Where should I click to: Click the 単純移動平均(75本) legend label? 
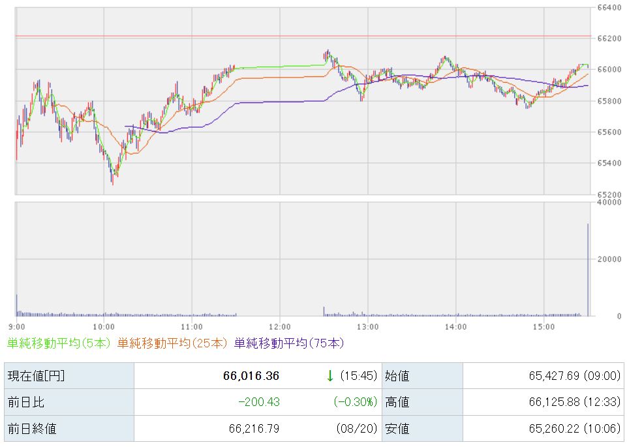pyautogui.click(x=289, y=343)
